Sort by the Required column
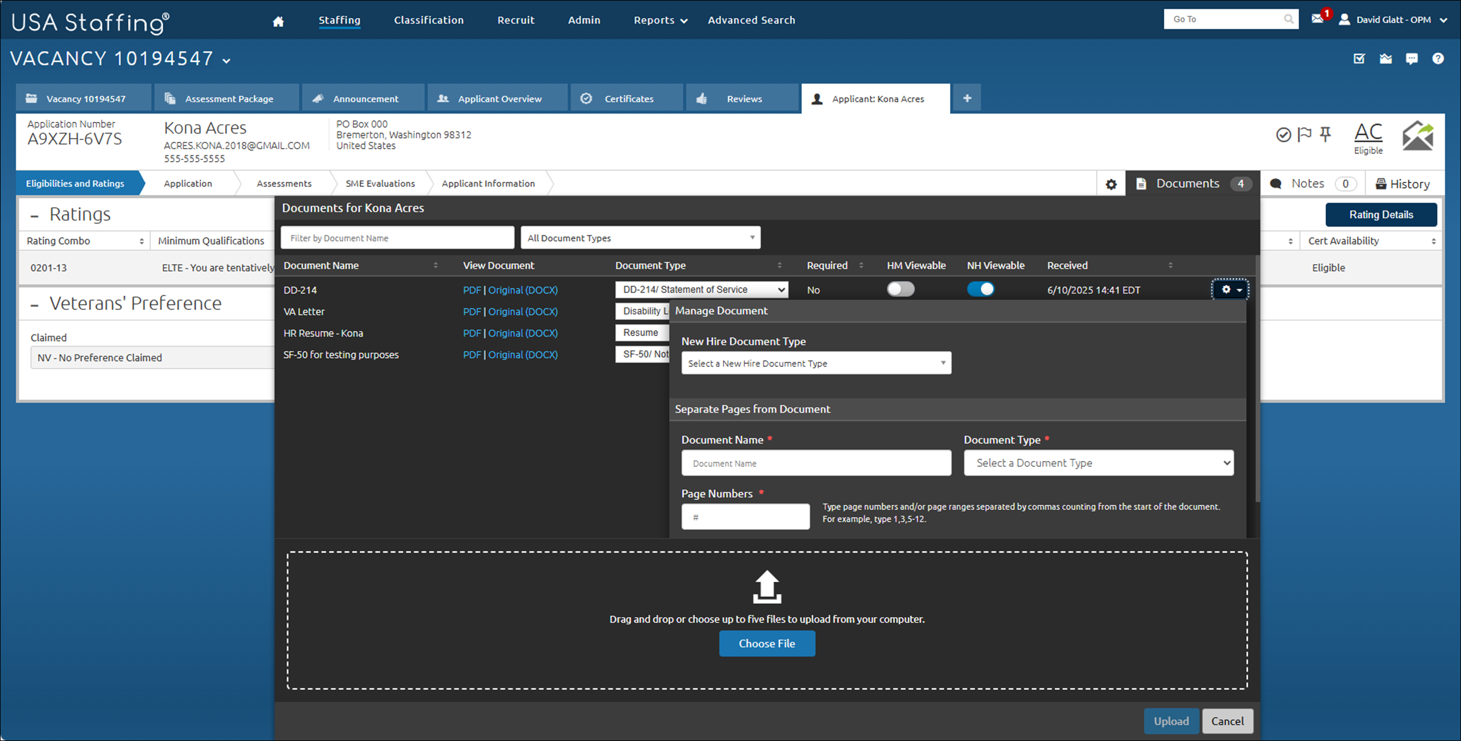The width and height of the screenshot is (1461, 741). [861, 265]
